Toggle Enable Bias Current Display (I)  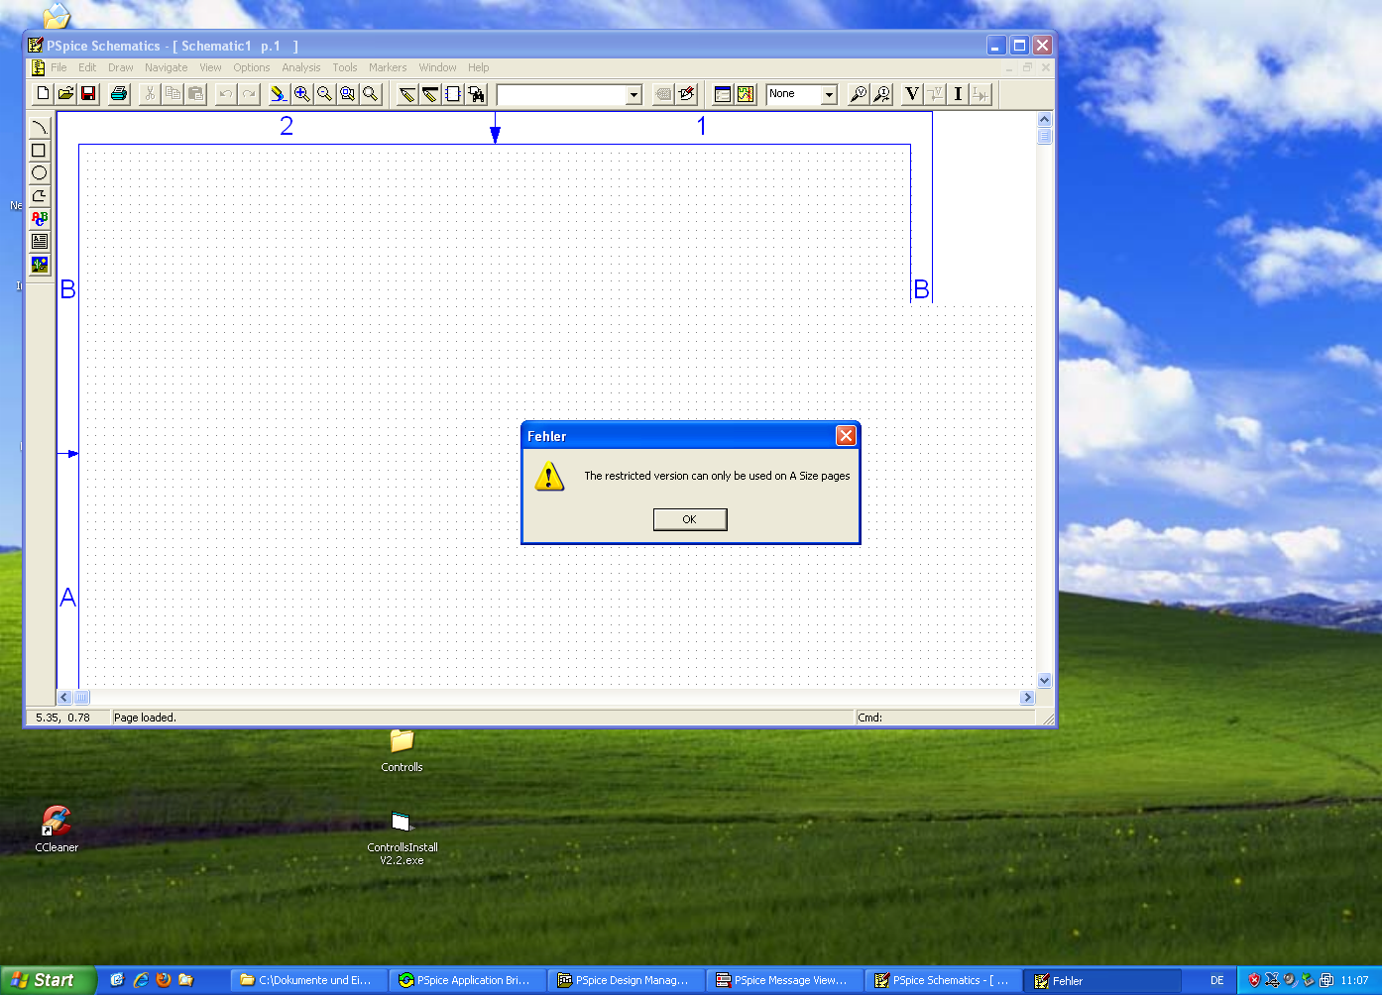tap(958, 94)
